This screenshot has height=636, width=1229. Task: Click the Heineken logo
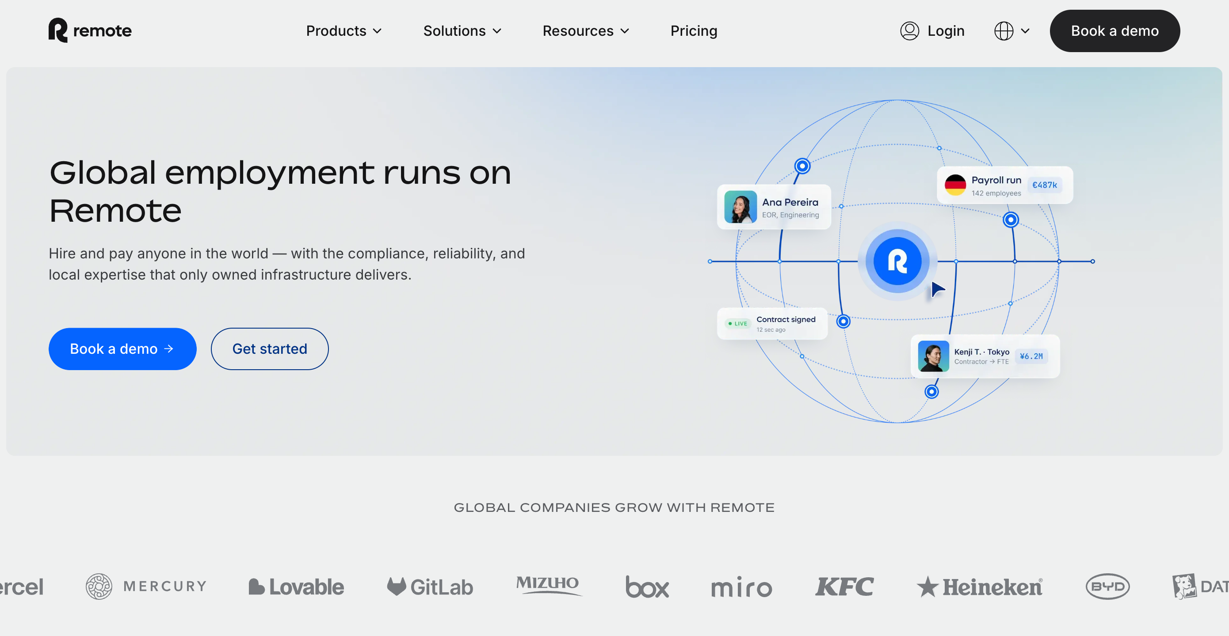point(979,587)
